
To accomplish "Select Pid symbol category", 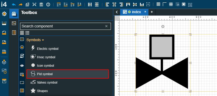I will (67, 74).
